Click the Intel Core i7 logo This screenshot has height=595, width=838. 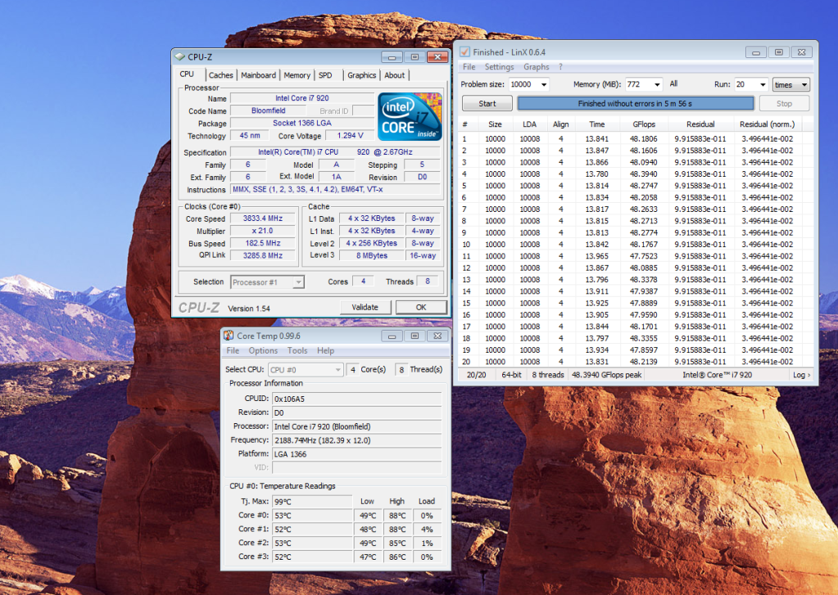tap(410, 116)
